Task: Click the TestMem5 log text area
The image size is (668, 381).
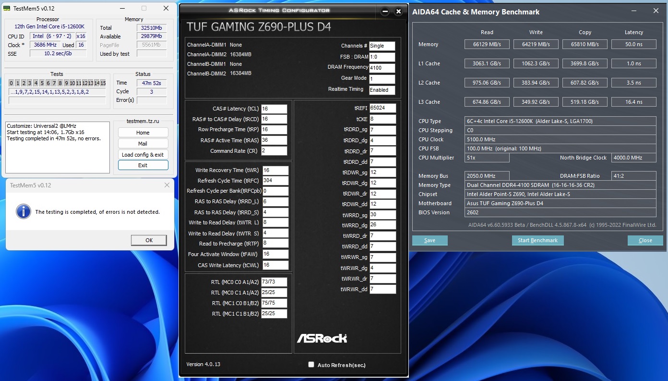Action: tap(58, 147)
